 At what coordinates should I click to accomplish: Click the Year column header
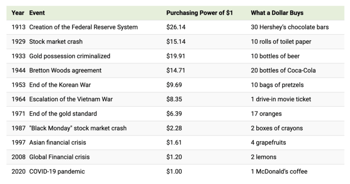18,13
